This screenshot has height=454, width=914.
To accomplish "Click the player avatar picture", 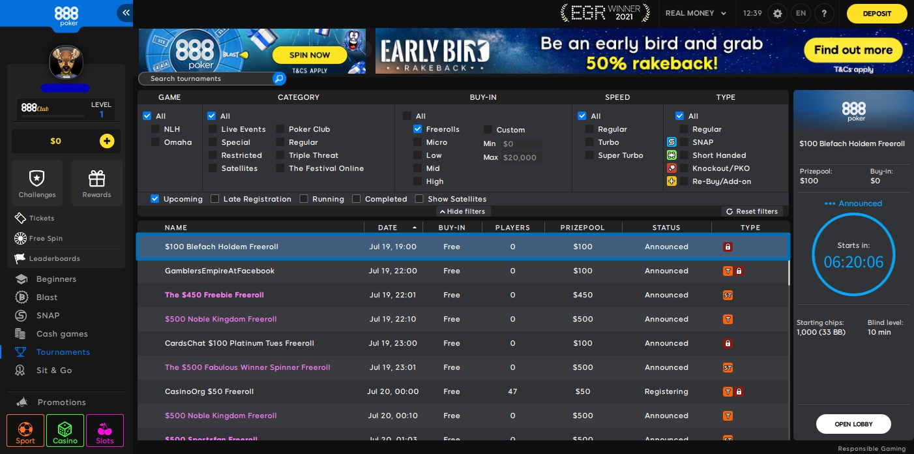I will click(x=66, y=62).
